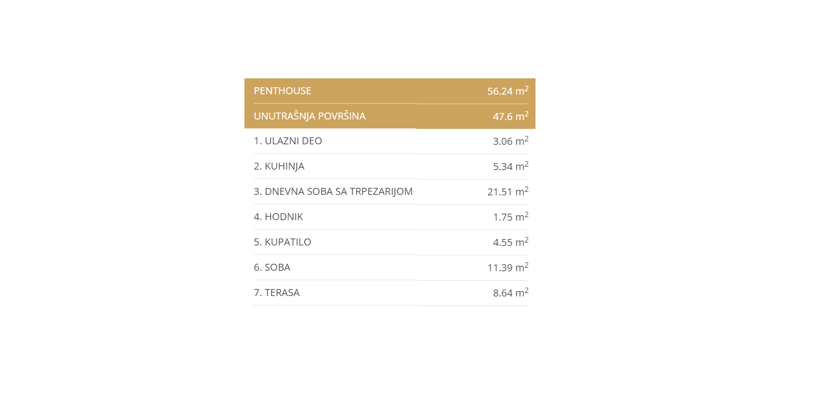Click the 56.24 m² total area value
Screen dimensions: 833x415
(507, 91)
